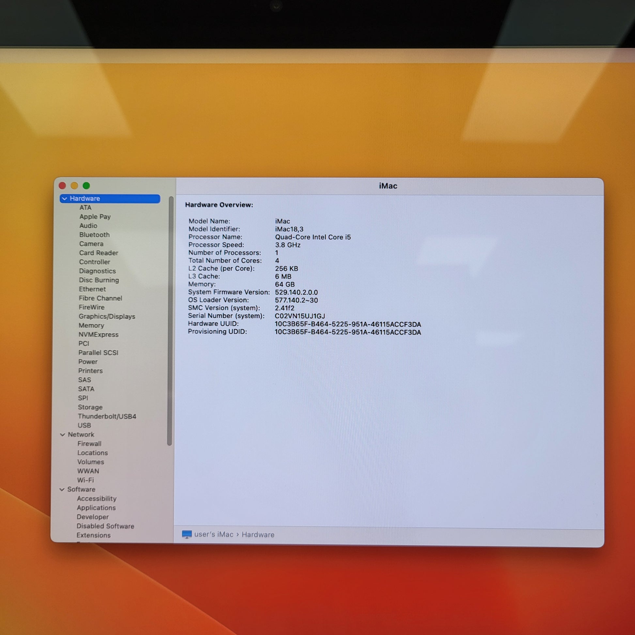
Task: Open the Storage hardware entry
Action: coord(90,407)
